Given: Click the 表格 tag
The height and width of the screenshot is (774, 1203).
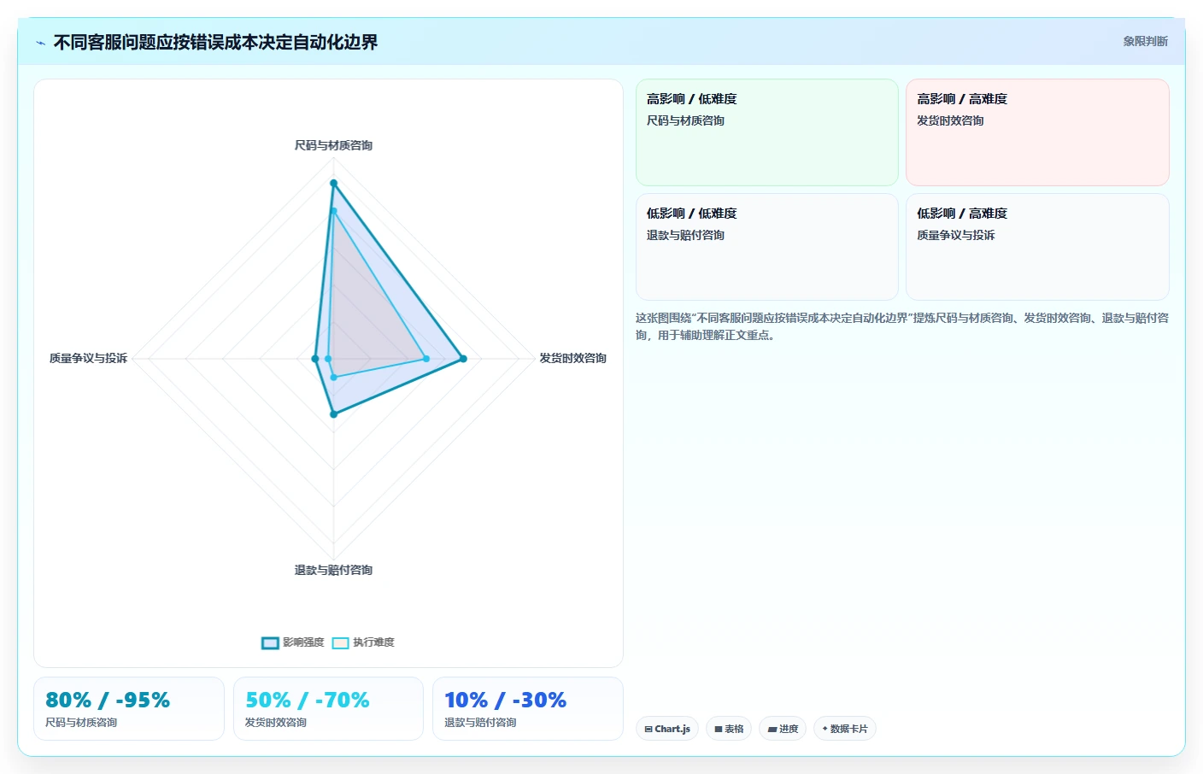Looking at the screenshot, I should [x=729, y=729].
